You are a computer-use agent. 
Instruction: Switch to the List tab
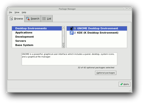coord(47,19)
